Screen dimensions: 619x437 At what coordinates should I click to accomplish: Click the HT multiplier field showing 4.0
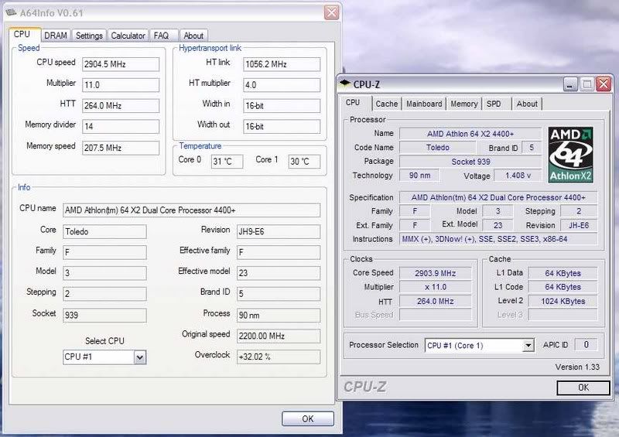(x=282, y=85)
